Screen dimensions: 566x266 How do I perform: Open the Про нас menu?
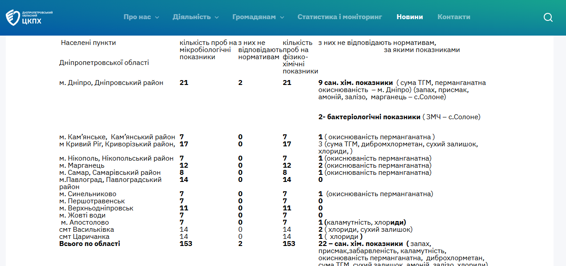tap(137, 17)
